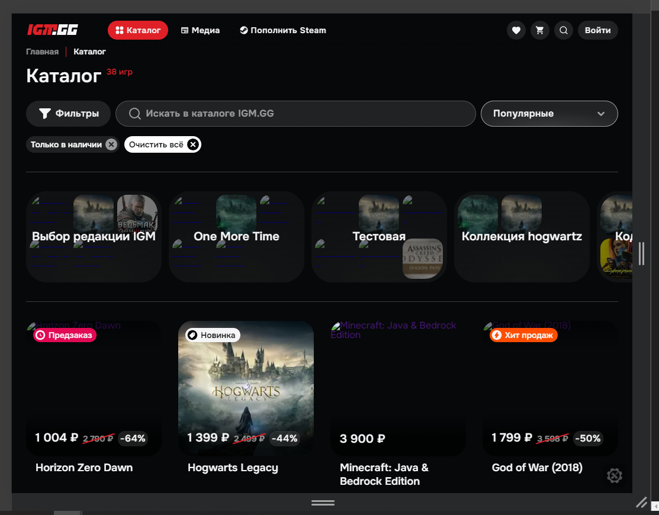Screen dimensions: 659x515
Task: Click the 38 игр counter
Action: (x=120, y=72)
